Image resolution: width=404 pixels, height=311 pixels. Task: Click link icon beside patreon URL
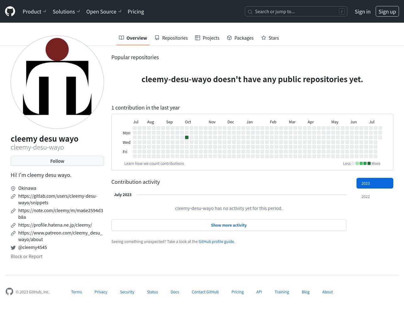click(13, 233)
